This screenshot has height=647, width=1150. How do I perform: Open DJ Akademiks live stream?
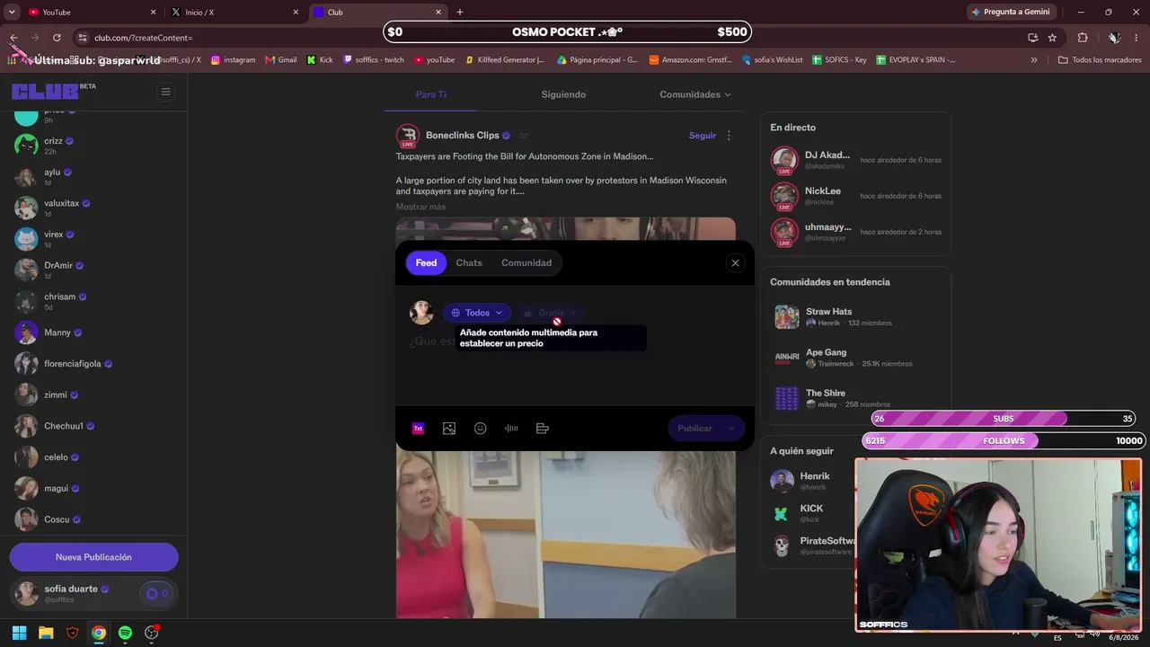pyautogui.click(x=855, y=160)
